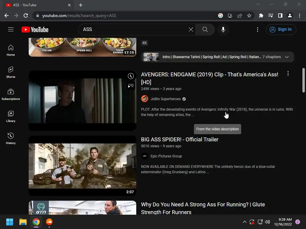
Task: Open Avengers Endgame America's Ass clip title
Action: tap(209, 78)
